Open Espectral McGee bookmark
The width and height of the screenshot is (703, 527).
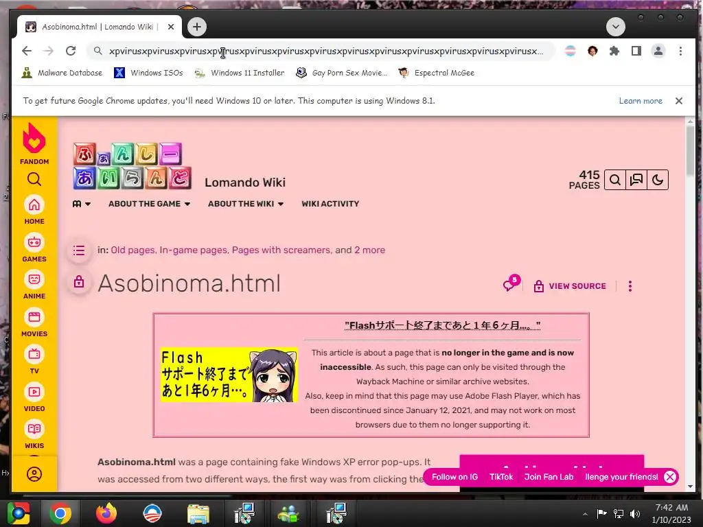coord(436,73)
